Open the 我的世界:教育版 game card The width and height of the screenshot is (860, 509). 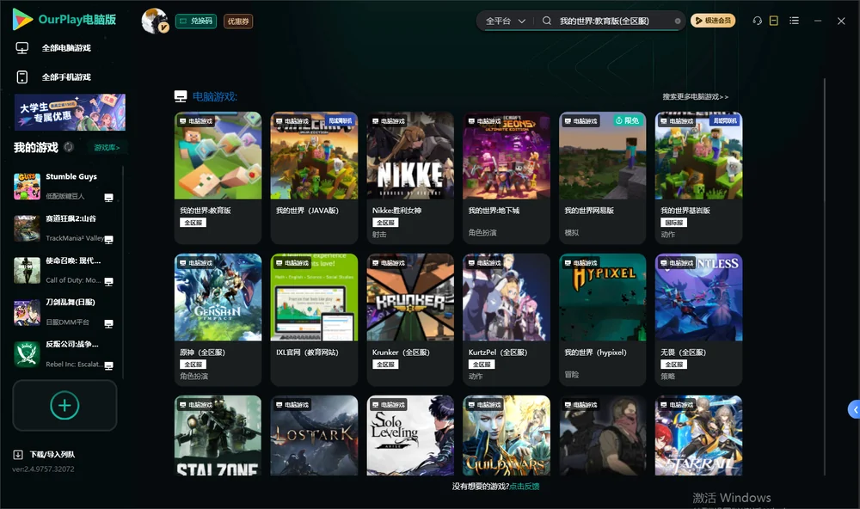click(218, 178)
